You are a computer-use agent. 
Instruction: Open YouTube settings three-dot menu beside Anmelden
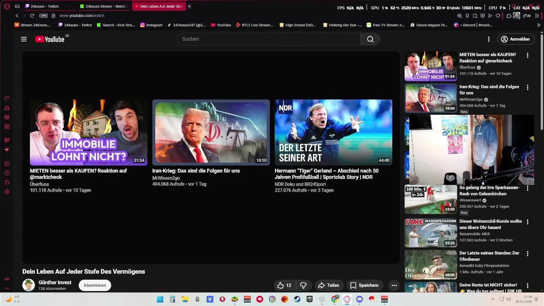489,39
